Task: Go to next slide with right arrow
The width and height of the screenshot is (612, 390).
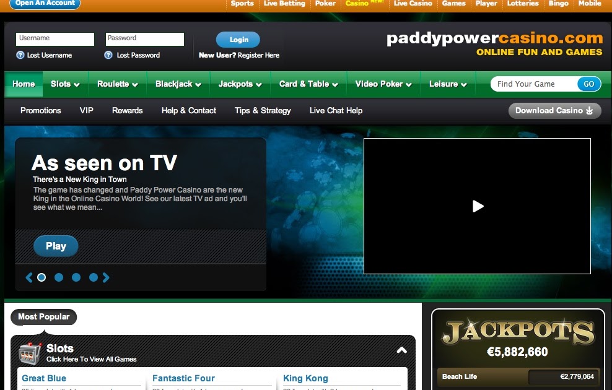Action: click(106, 277)
